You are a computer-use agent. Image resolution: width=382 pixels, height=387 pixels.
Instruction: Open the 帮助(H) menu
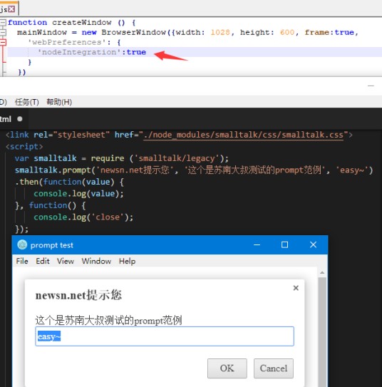click(59, 102)
